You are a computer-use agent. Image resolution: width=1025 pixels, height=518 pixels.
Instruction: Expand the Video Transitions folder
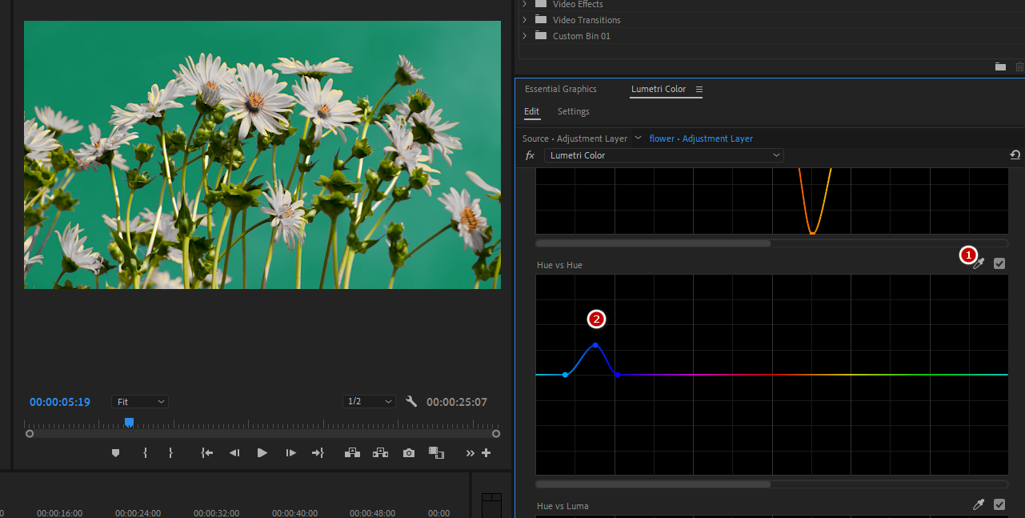coord(525,20)
